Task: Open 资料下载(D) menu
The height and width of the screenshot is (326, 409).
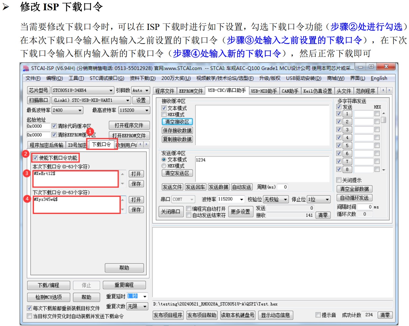Action: click(x=143, y=78)
